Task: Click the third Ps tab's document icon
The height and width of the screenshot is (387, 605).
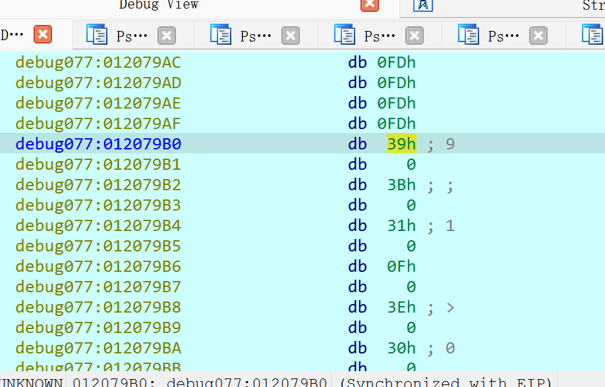Action: click(344, 35)
